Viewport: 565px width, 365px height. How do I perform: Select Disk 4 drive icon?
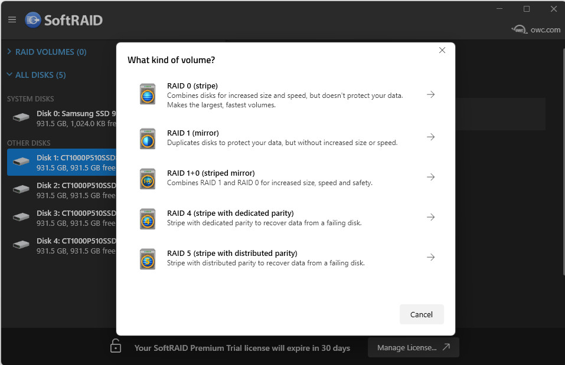pyautogui.click(x=21, y=245)
